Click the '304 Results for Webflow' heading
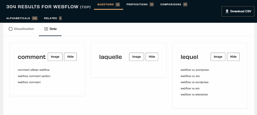 pyautogui.click(x=48, y=7)
